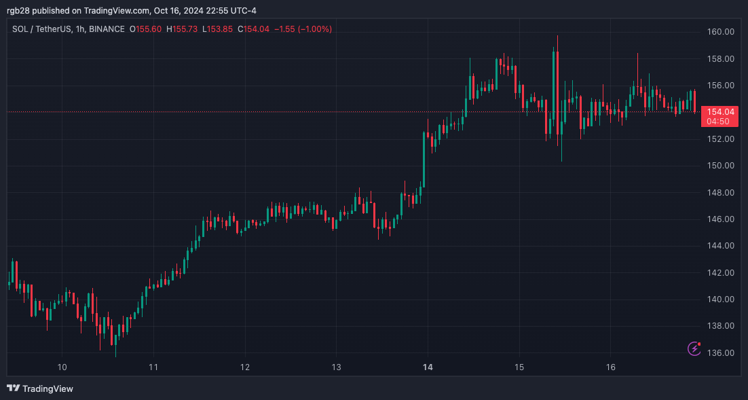The image size is (748, 400).
Task: Click the 148.00 label on price axis
Action: pos(721,192)
